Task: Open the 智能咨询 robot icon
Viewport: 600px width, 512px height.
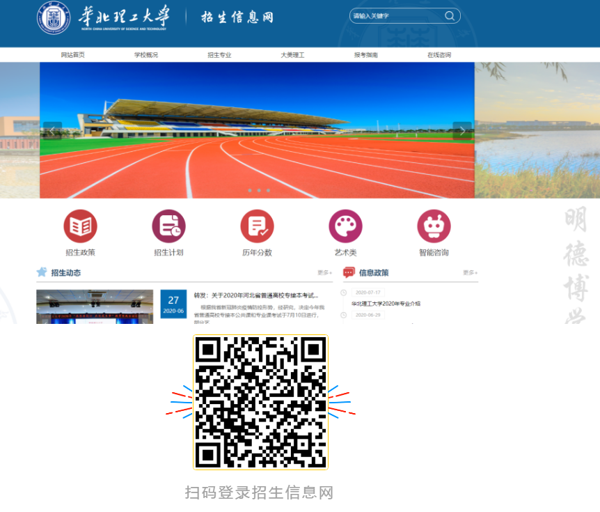Action: pos(434,226)
